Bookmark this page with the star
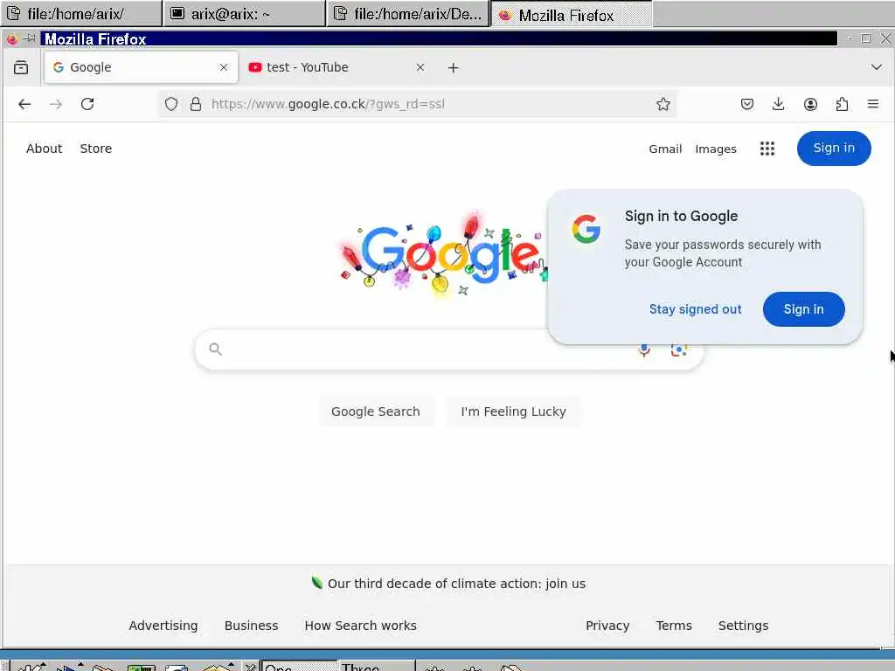895x671 pixels. coord(663,105)
